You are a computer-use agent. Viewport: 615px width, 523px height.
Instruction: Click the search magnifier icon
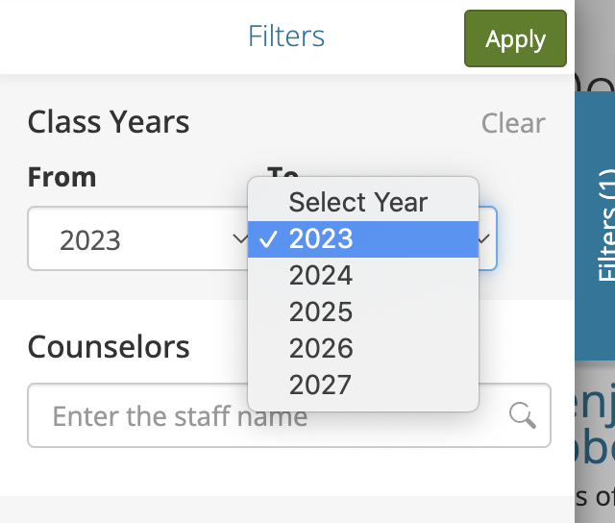(x=522, y=415)
